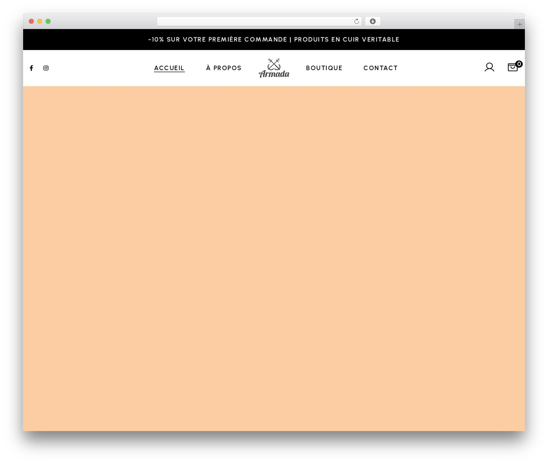548x464 pixels.
Task: Open the Facebook social link icon
Action: (x=31, y=68)
